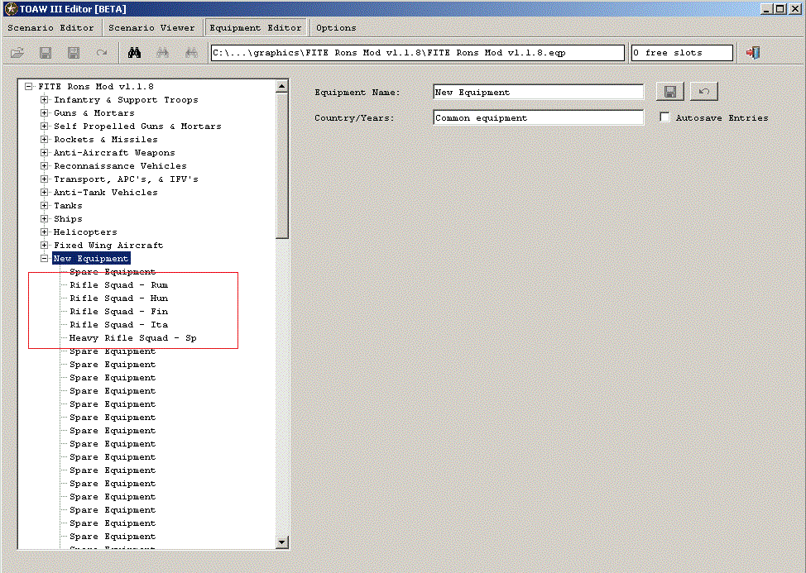Select the Equipment Editor tab

256,28
